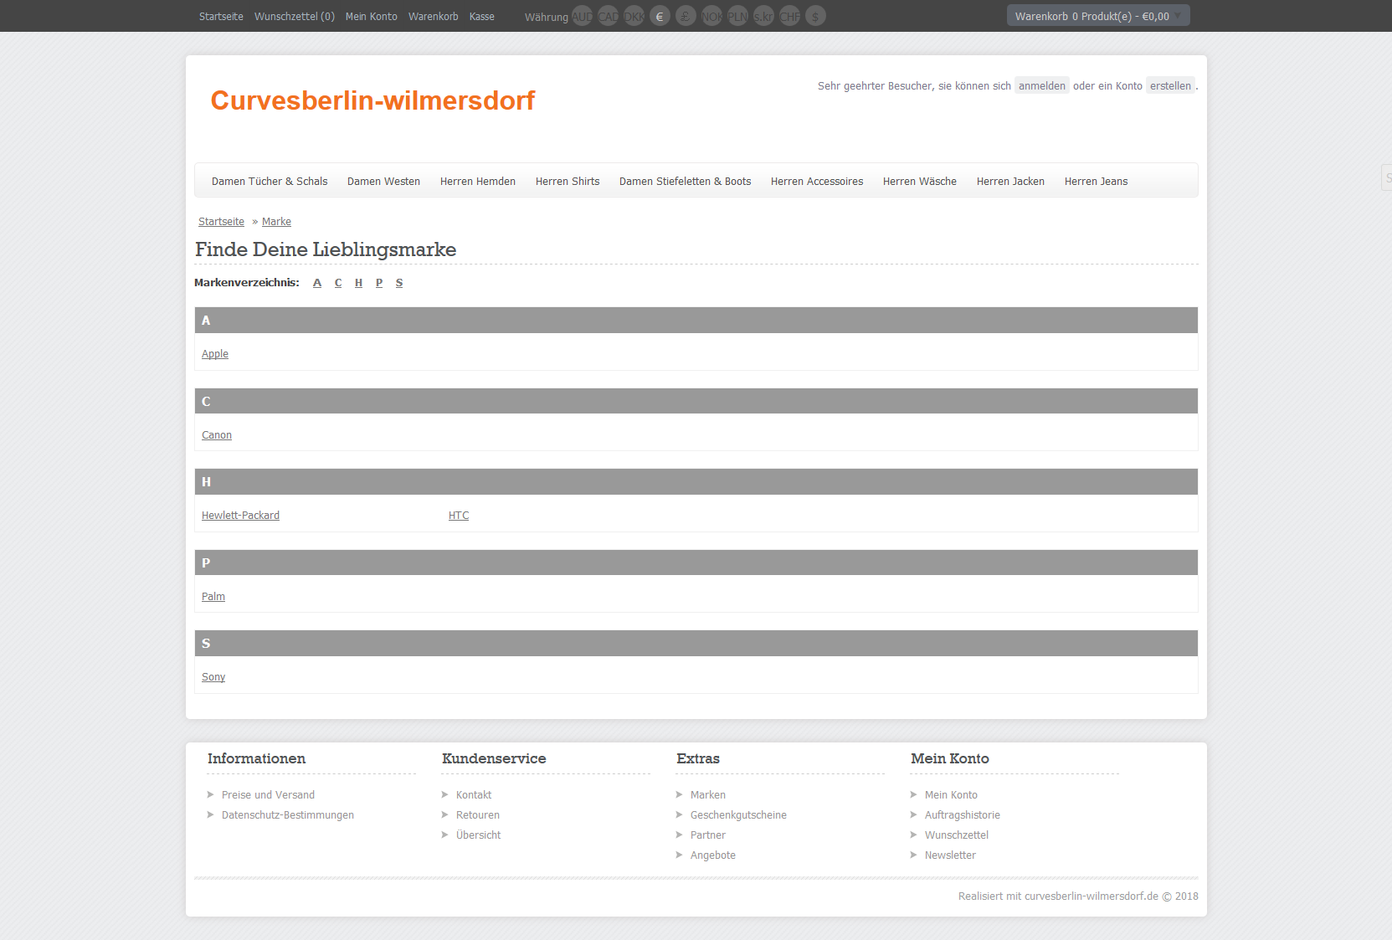Screen dimensions: 1392x940
Task: Select AUD currency icon
Action: pyautogui.click(x=582, y=16)
